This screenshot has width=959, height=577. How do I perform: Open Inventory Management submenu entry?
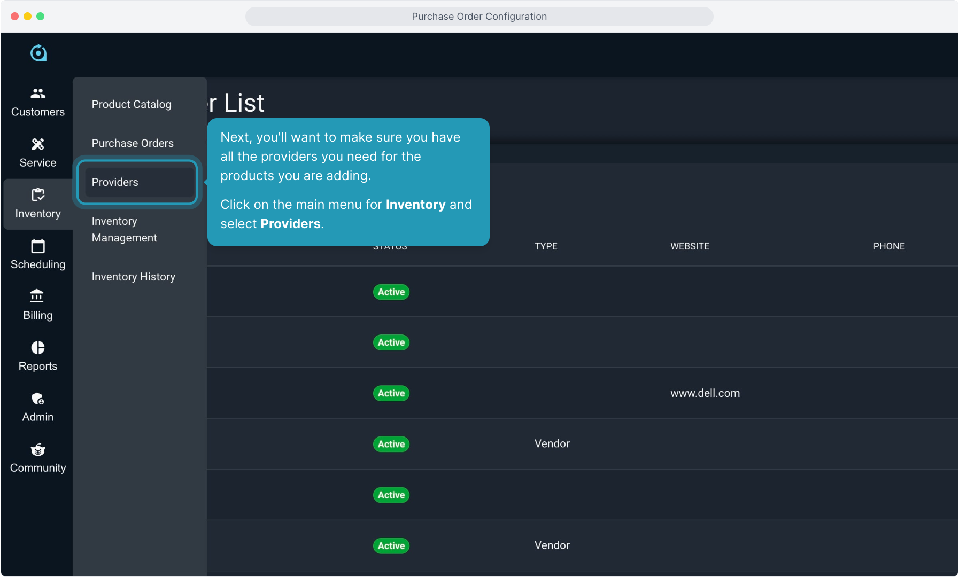click(x=124, y=229)
